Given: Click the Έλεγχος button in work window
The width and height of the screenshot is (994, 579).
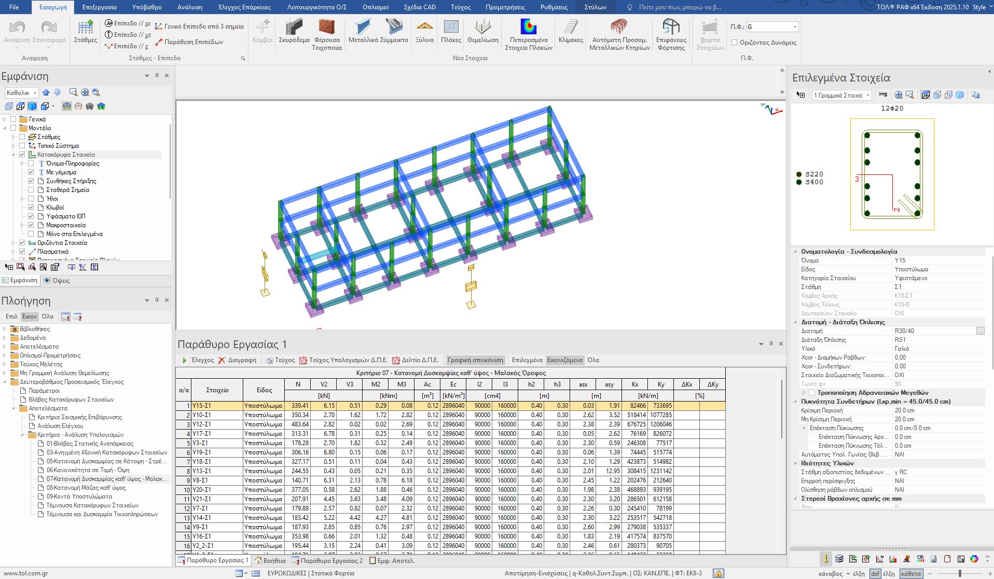Looking at the screenshot, I should [198, 360].
